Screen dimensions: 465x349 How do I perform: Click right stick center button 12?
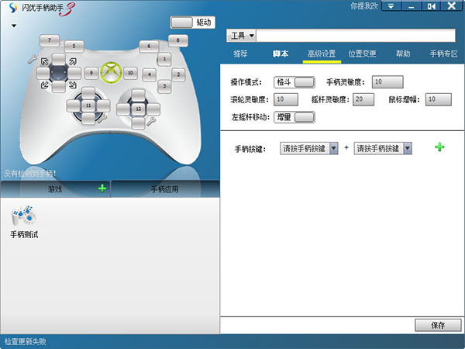(x=138, y=109)
